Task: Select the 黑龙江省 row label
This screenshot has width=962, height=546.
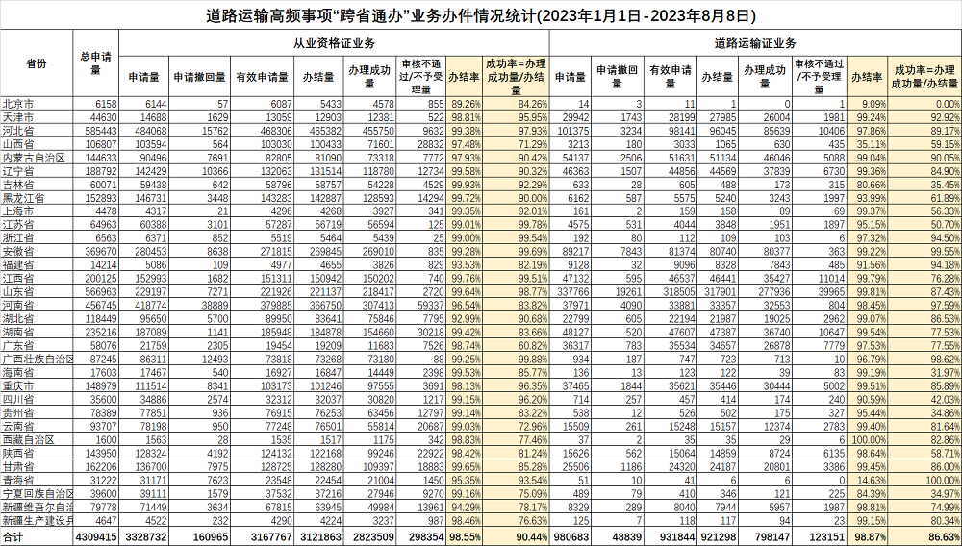Action: (23, 197)
